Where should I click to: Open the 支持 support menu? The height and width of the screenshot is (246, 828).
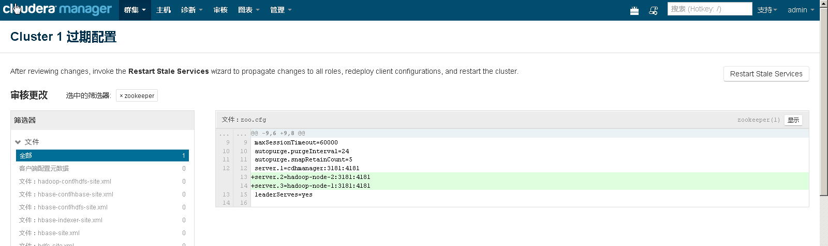pos(767,10)
